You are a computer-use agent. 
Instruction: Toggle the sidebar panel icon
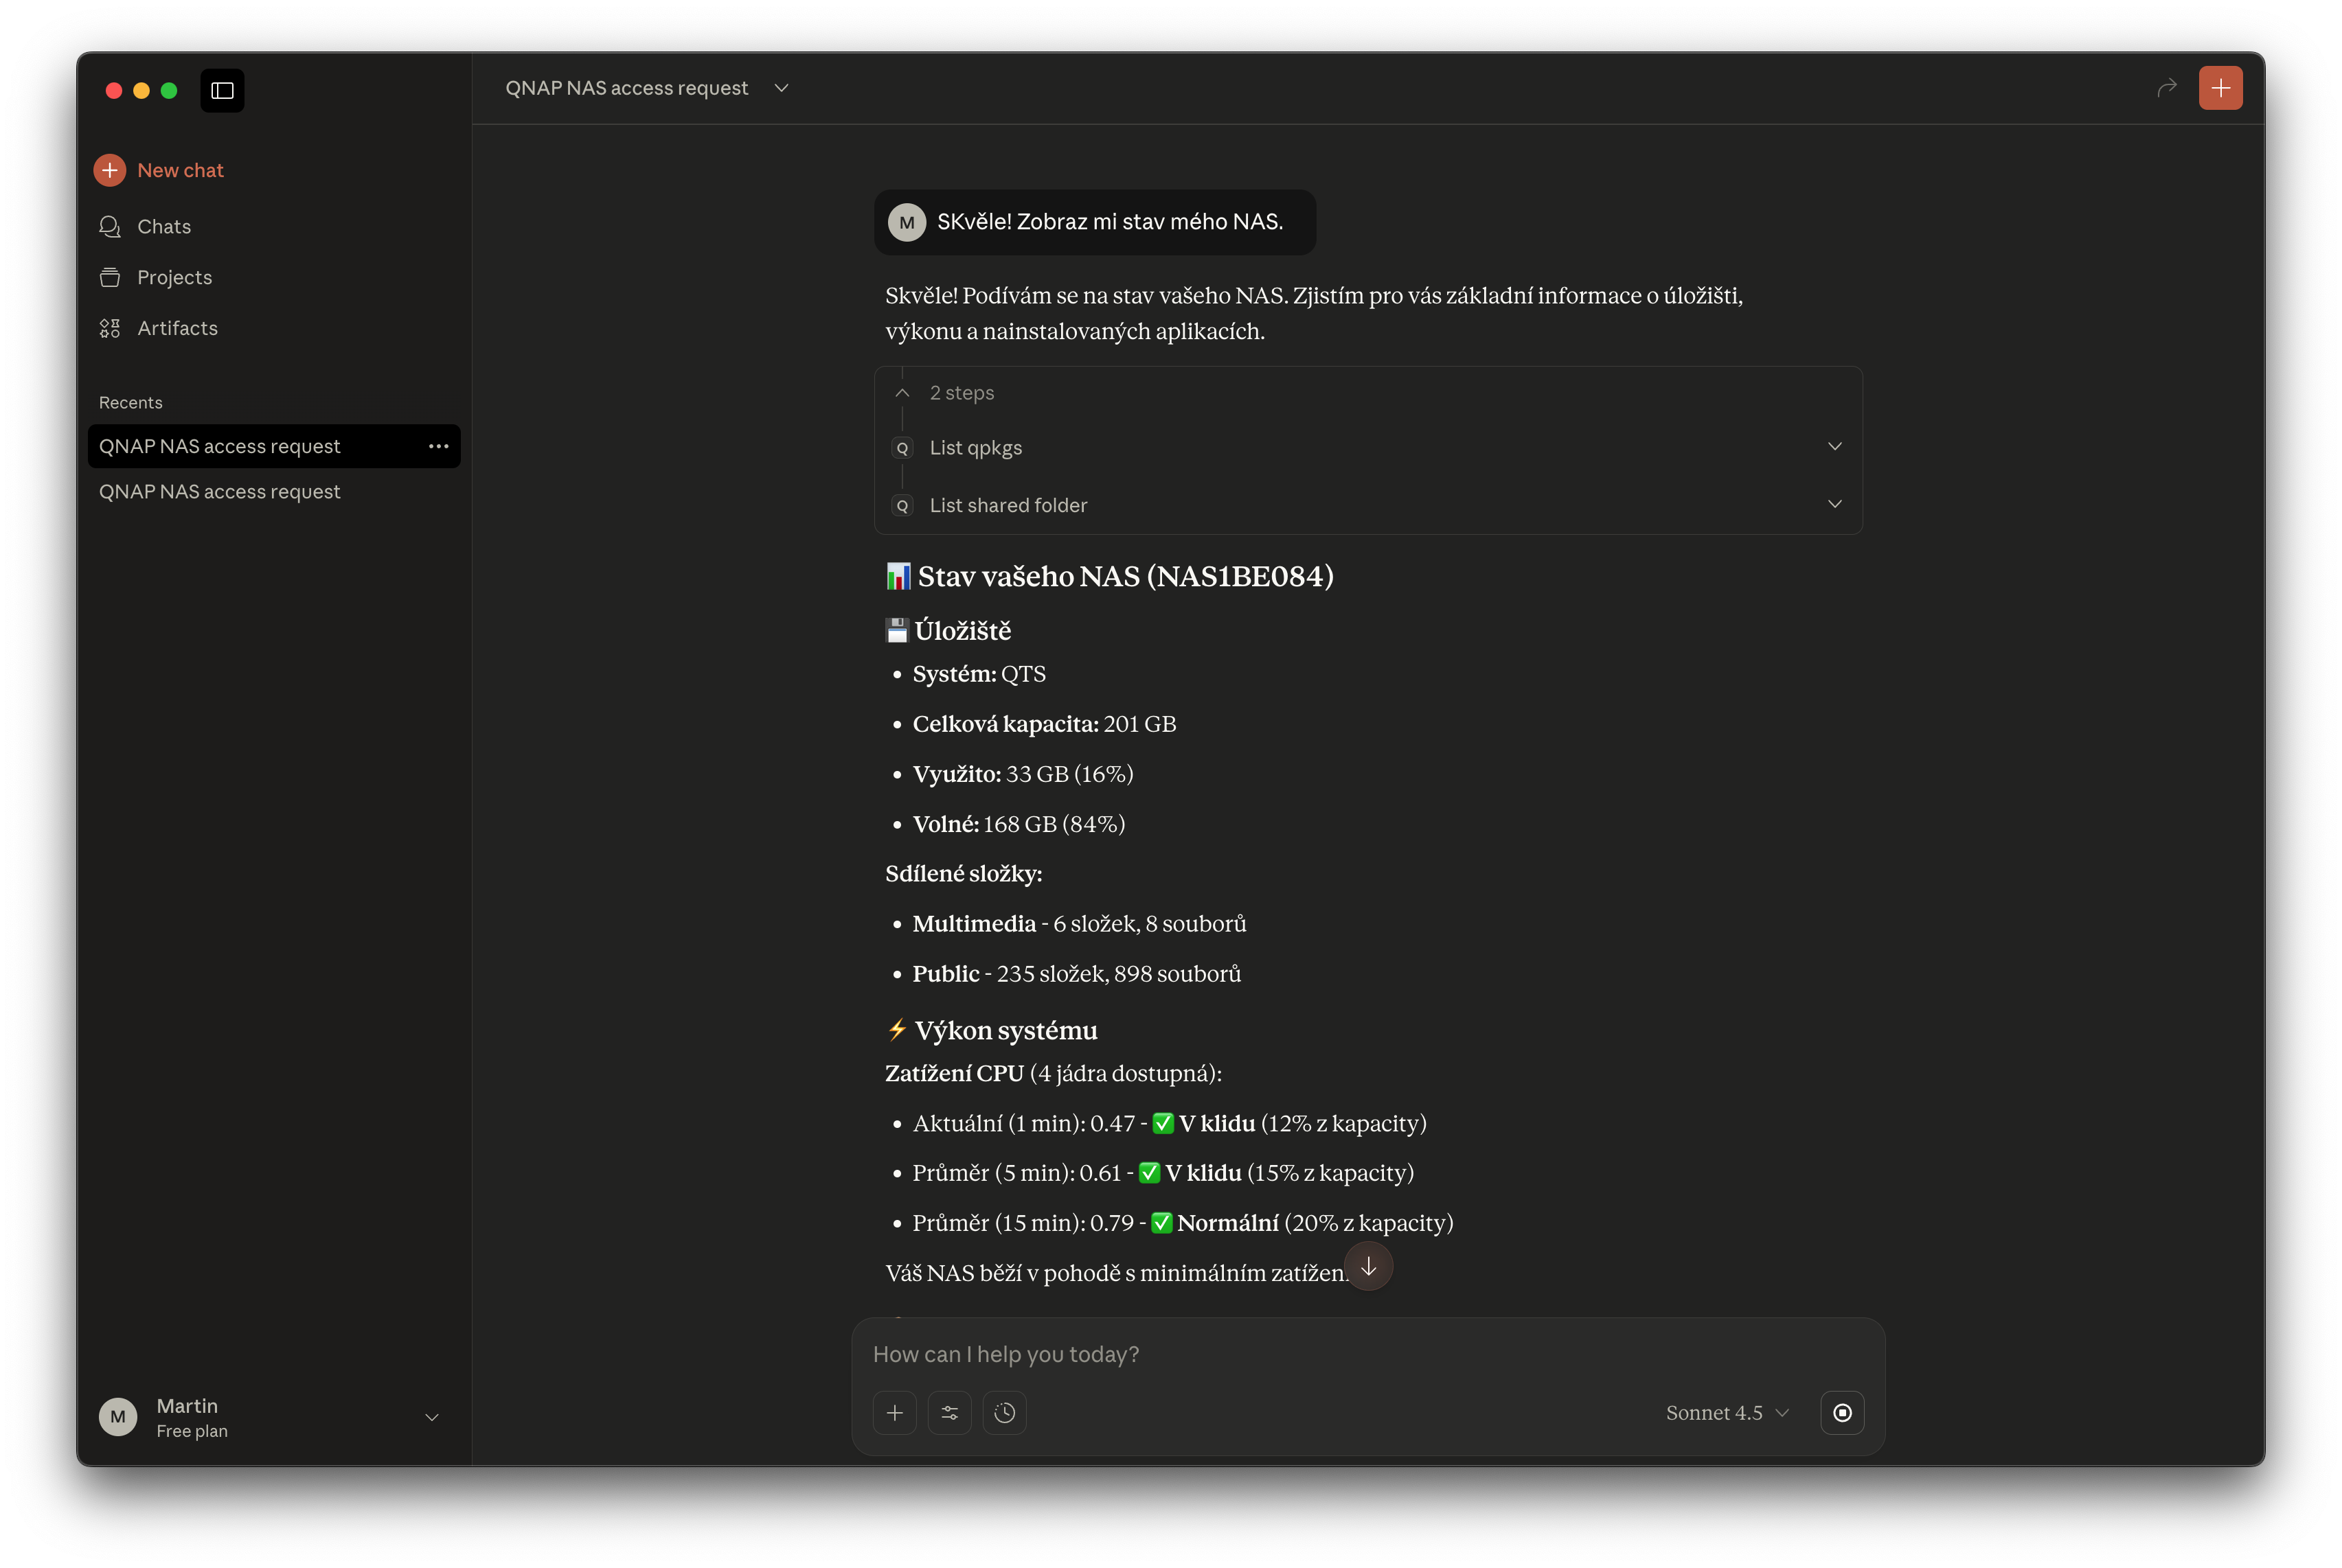pos(222,91)
